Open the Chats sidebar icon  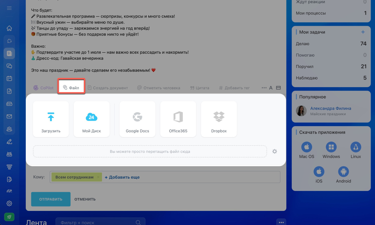click(9, 66)
